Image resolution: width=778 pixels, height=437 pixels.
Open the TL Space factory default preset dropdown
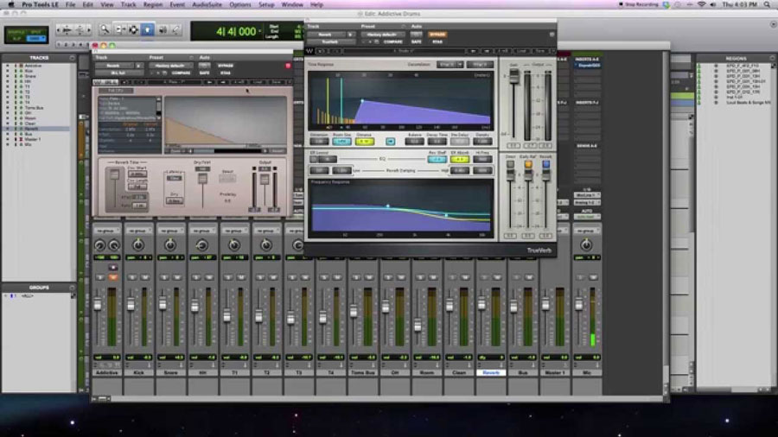click(x=169, y=66)
